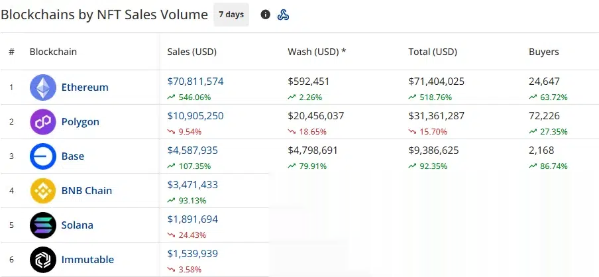Click the # rank column header
This screenshot has height=277, width=599.
pos(11,52)
